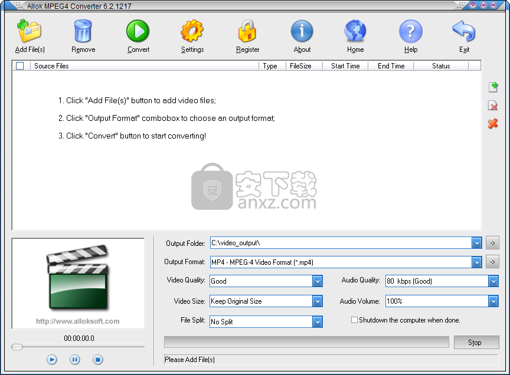The height and width of the screenshot is (375, 510).
Task: Browse output folder with arrow button
Action: click(492, 243)
